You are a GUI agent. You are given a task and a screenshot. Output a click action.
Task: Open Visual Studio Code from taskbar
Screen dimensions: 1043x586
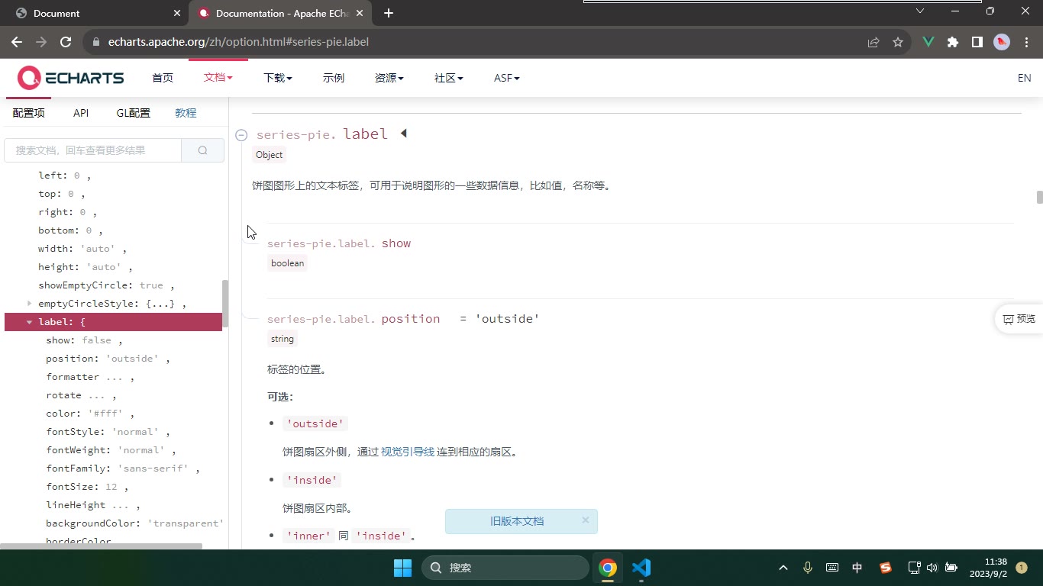[x=641, y=568]
